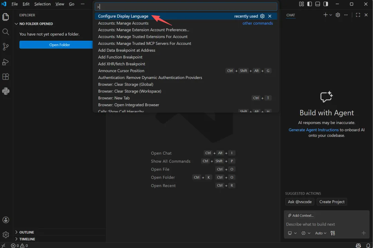The width and height of the screenshot is (373, 248).
Task: Select Configure Display Language command
Action: coord(186,16)
